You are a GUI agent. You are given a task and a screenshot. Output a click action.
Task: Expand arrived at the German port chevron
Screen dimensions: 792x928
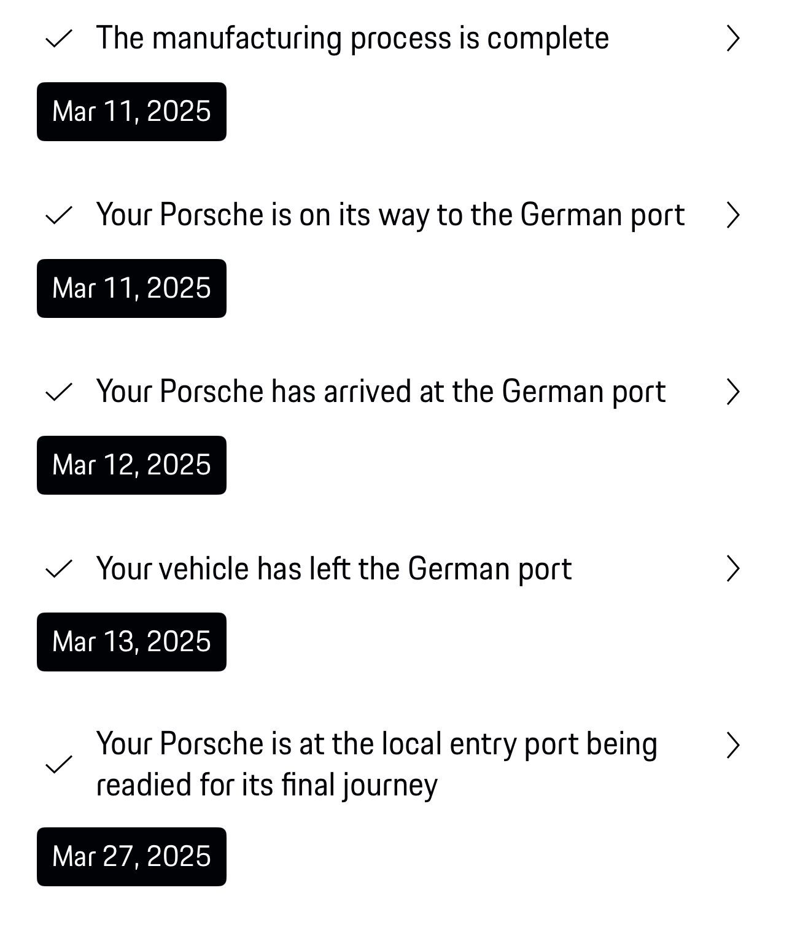732,392
